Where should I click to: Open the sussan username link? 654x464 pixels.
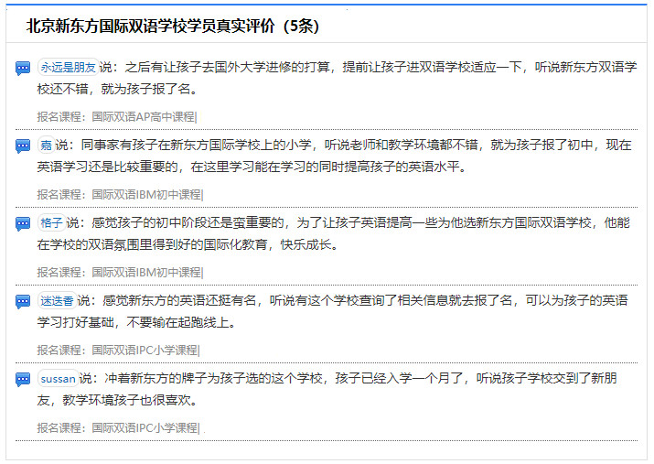point(58,379)
